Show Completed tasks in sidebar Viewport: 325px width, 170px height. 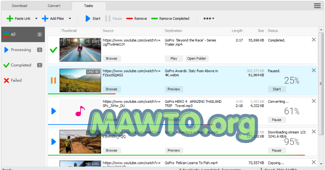23,65
